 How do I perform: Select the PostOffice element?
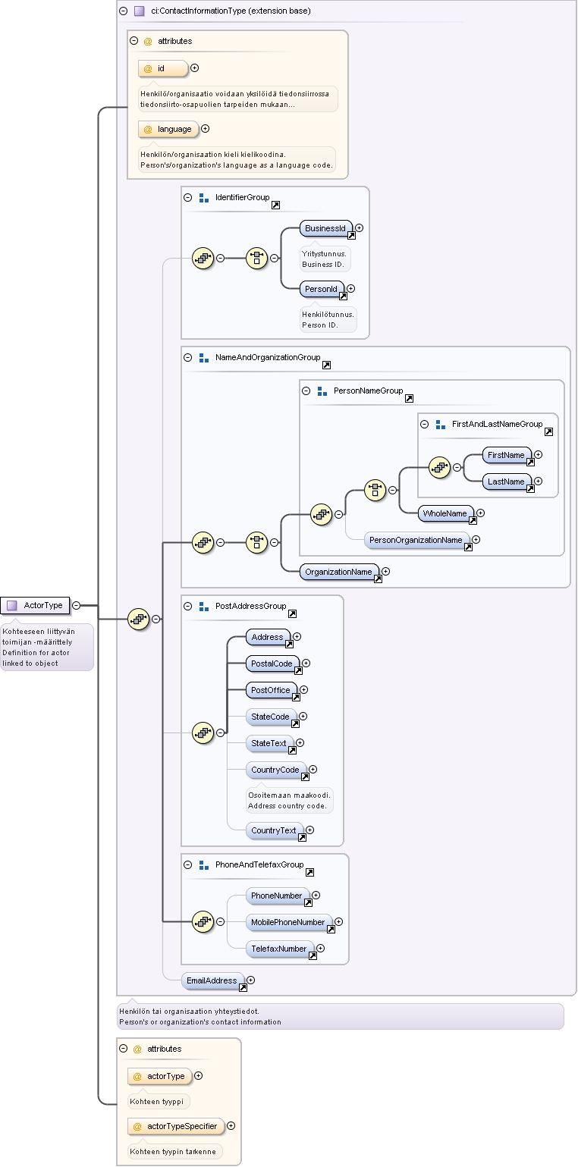(x=272, y=690)
